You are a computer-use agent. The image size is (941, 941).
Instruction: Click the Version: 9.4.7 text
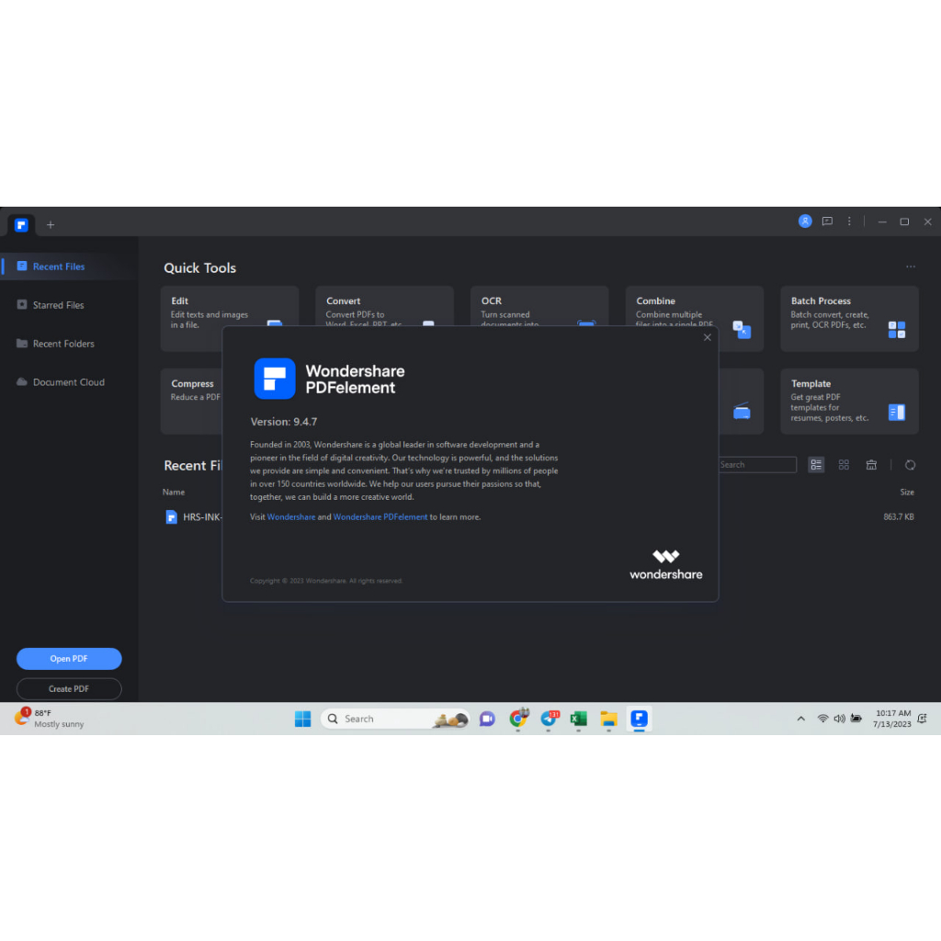click(283, 422)
